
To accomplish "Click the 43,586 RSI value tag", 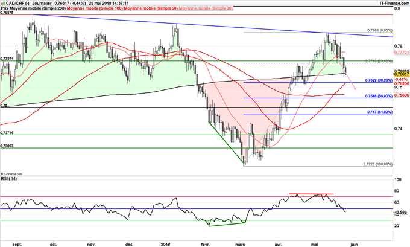I will (x=400, y=213).
